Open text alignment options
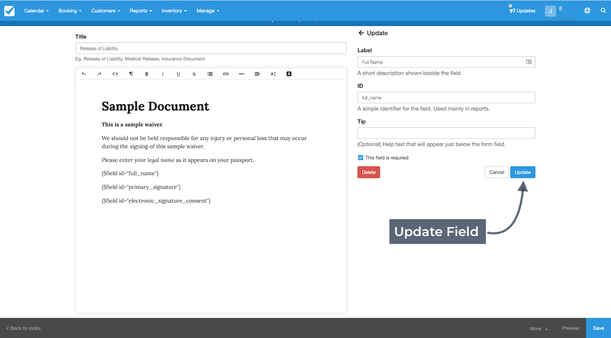This screenshot has height=338, width=611. click(257, 74)
